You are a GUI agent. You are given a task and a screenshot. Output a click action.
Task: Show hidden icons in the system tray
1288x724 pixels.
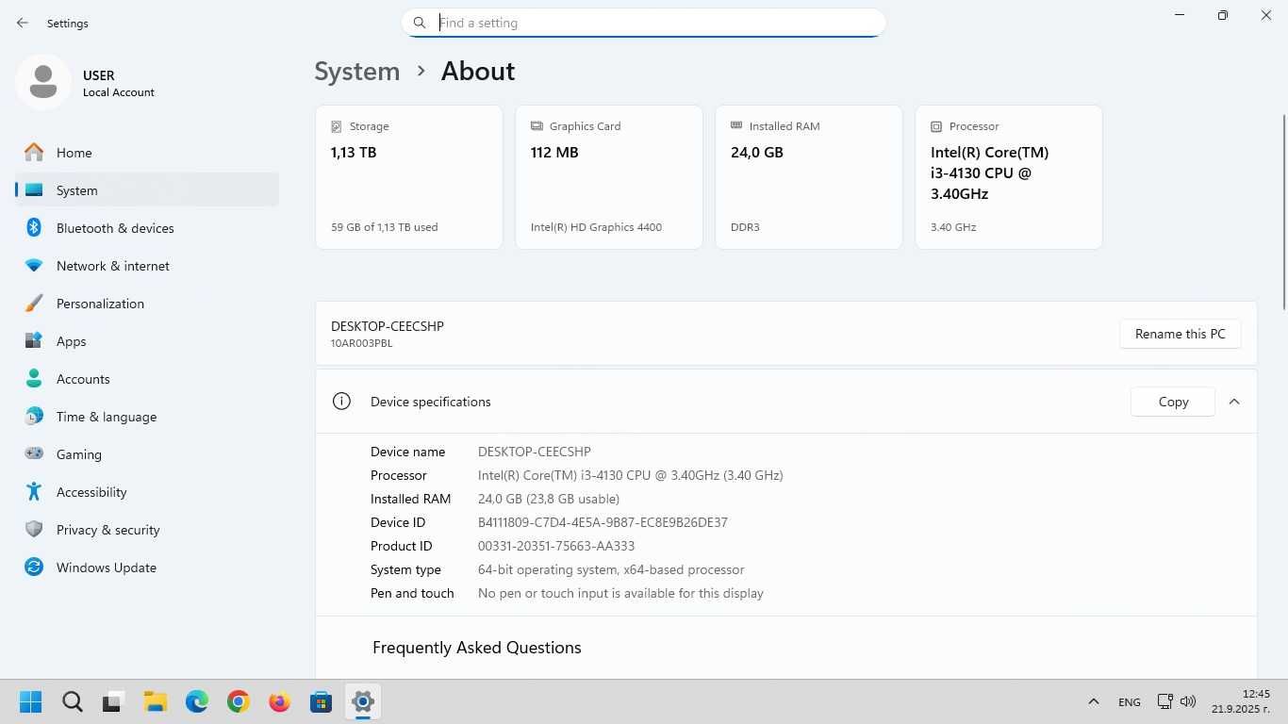pos(1094,701)
